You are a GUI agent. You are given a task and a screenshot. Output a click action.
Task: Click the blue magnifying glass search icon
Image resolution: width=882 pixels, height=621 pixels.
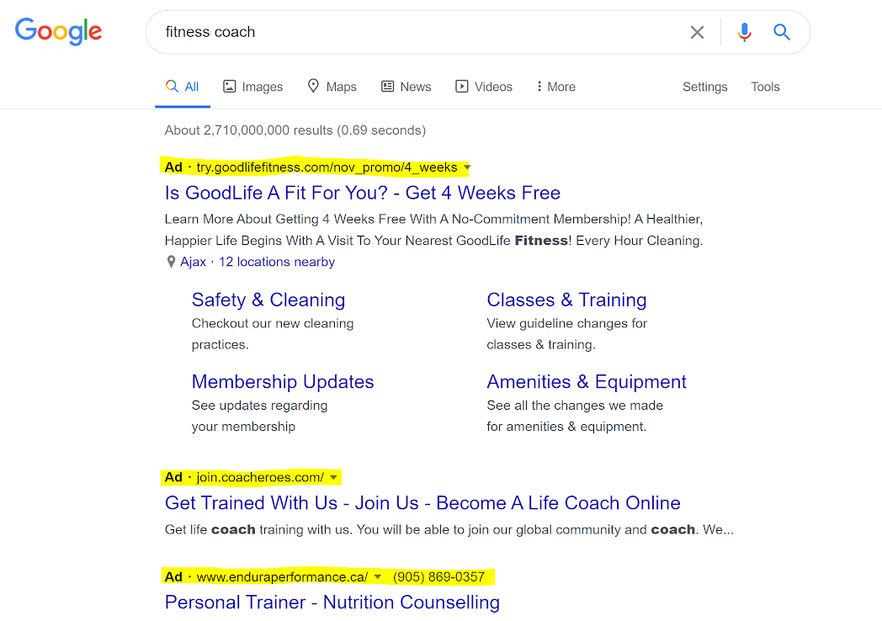pos(781,32)
